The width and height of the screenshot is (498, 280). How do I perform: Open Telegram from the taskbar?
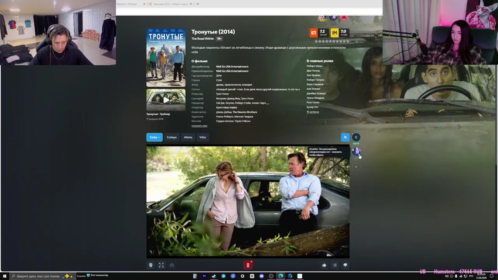point(223,276)
